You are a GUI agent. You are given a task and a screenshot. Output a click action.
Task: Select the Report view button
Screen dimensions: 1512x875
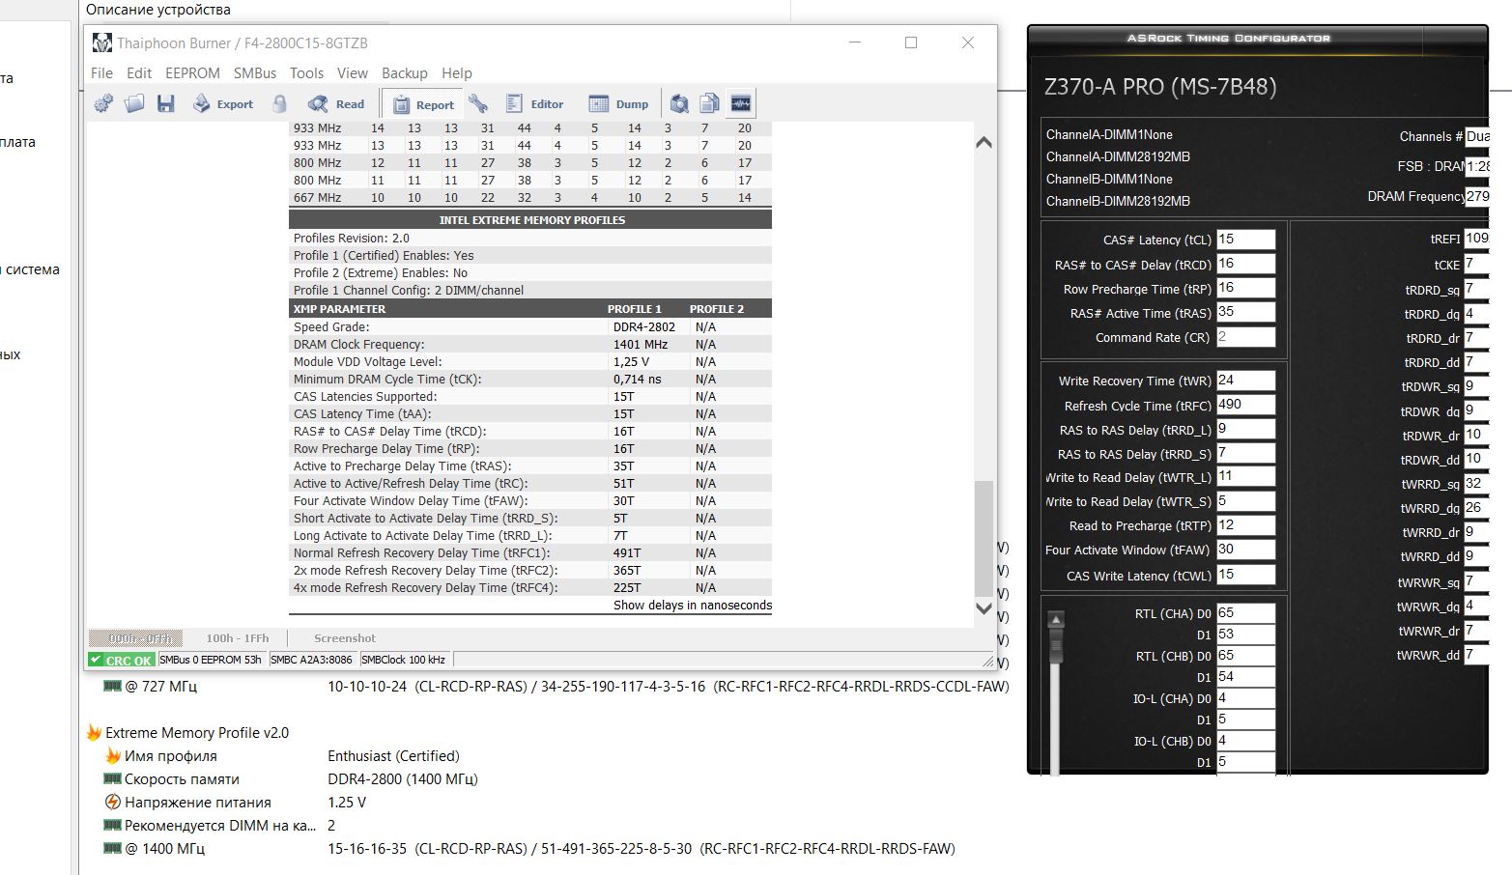pos(422,104)
